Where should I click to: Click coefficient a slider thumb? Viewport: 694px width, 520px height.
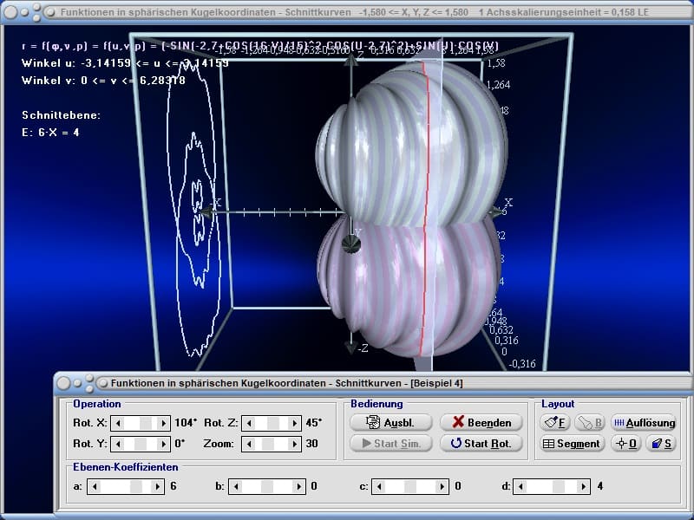coord(136,487)
